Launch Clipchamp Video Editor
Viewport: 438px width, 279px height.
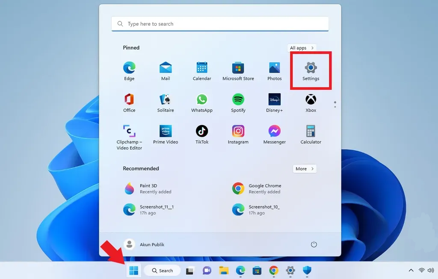click(129, 138)
